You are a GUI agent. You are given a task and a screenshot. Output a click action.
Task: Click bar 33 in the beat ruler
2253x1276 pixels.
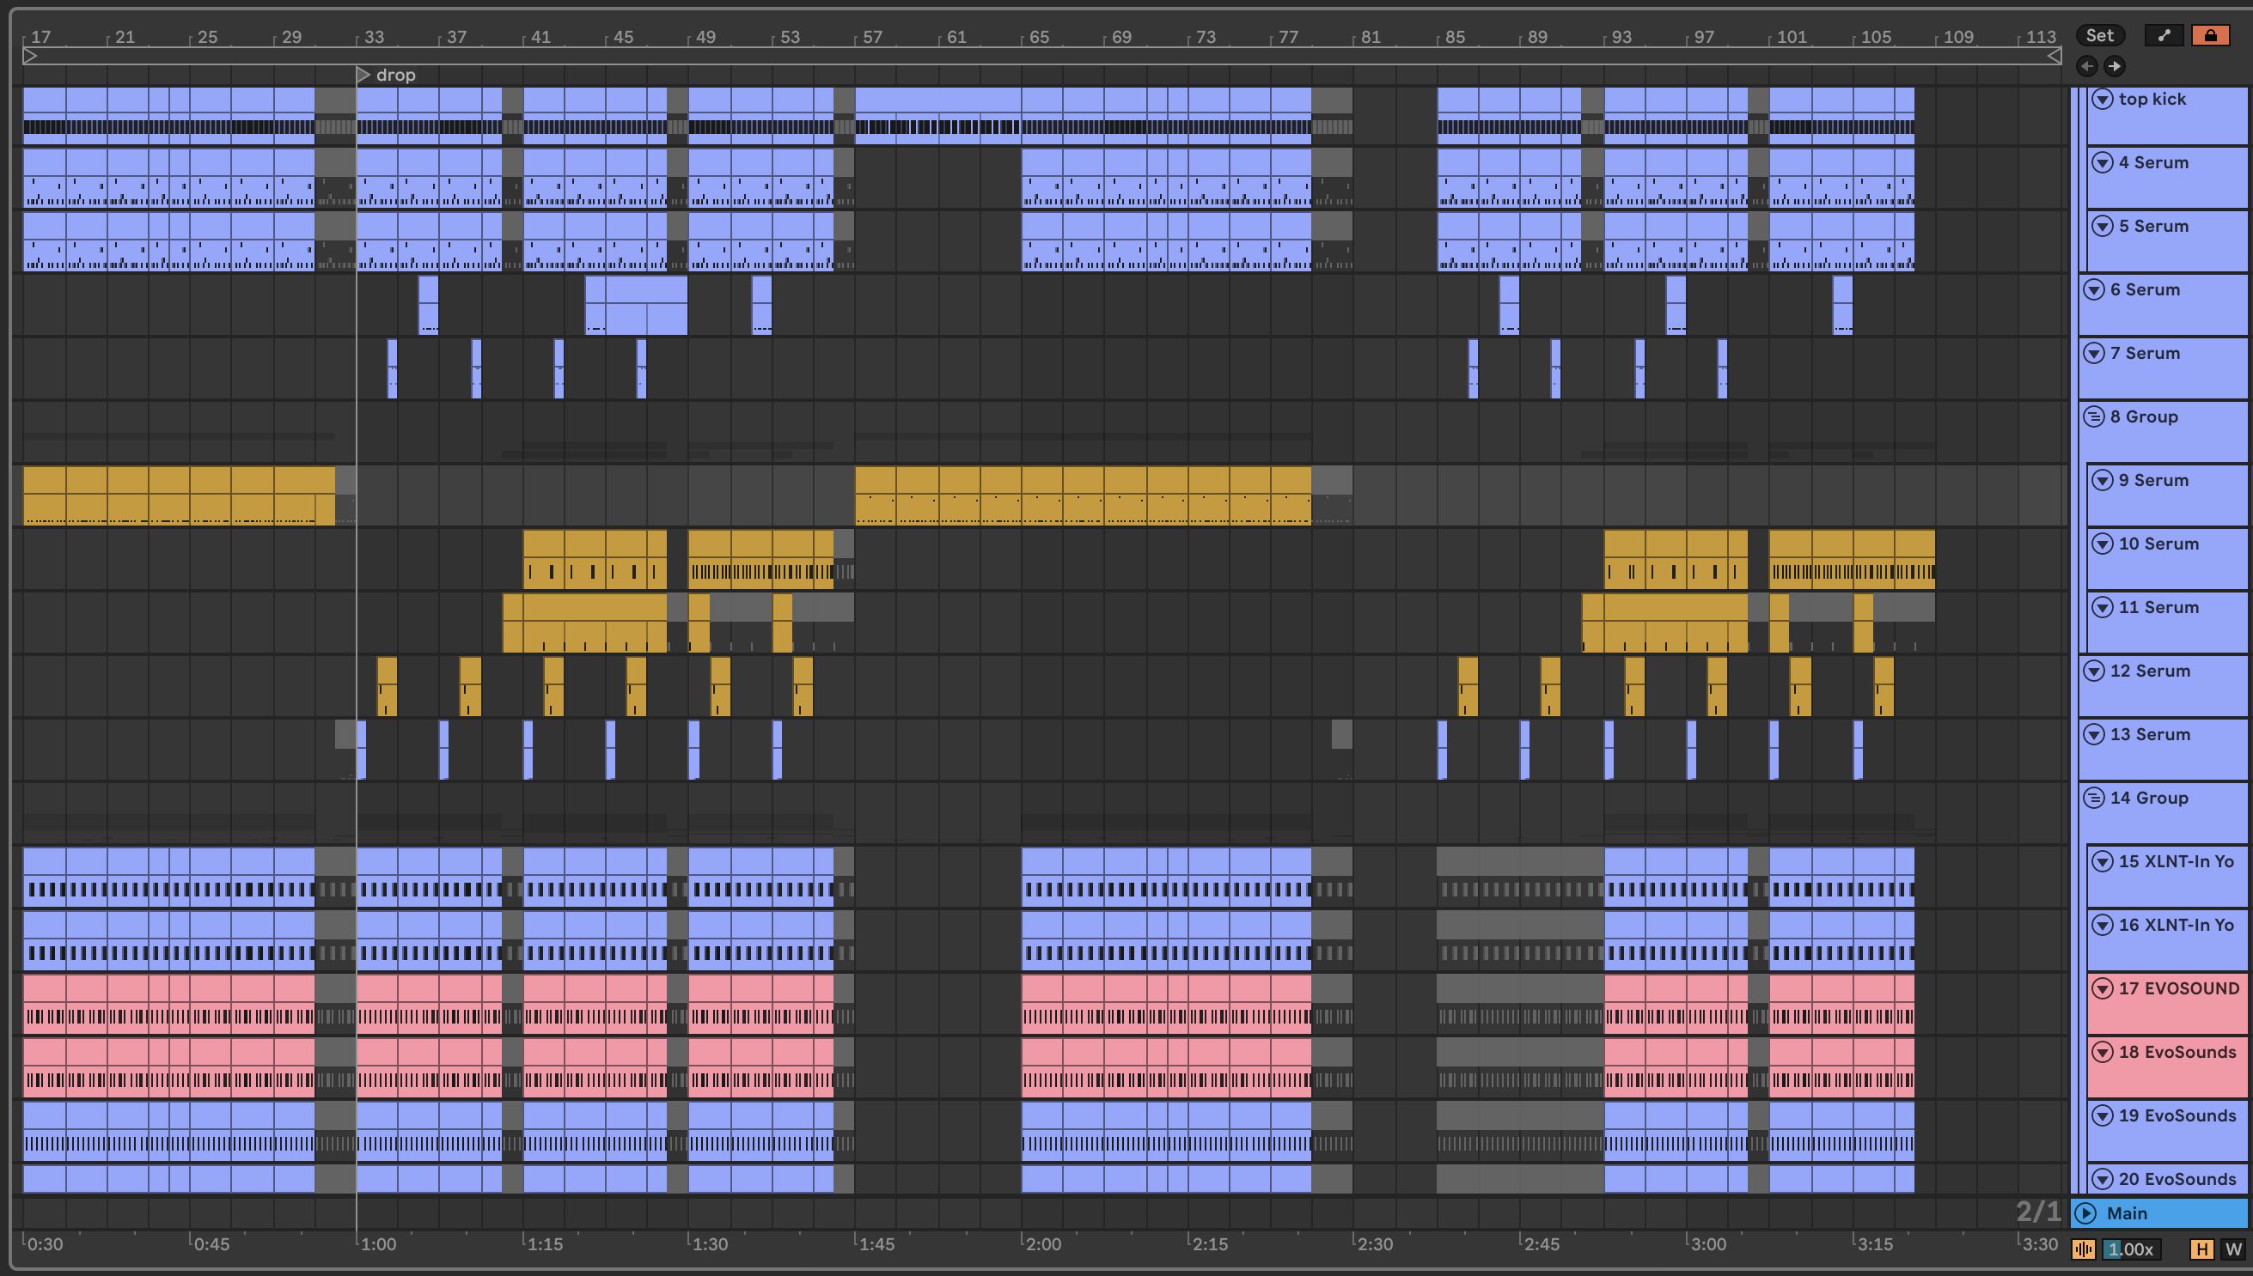pyautogui.click(x=374, y=37)
